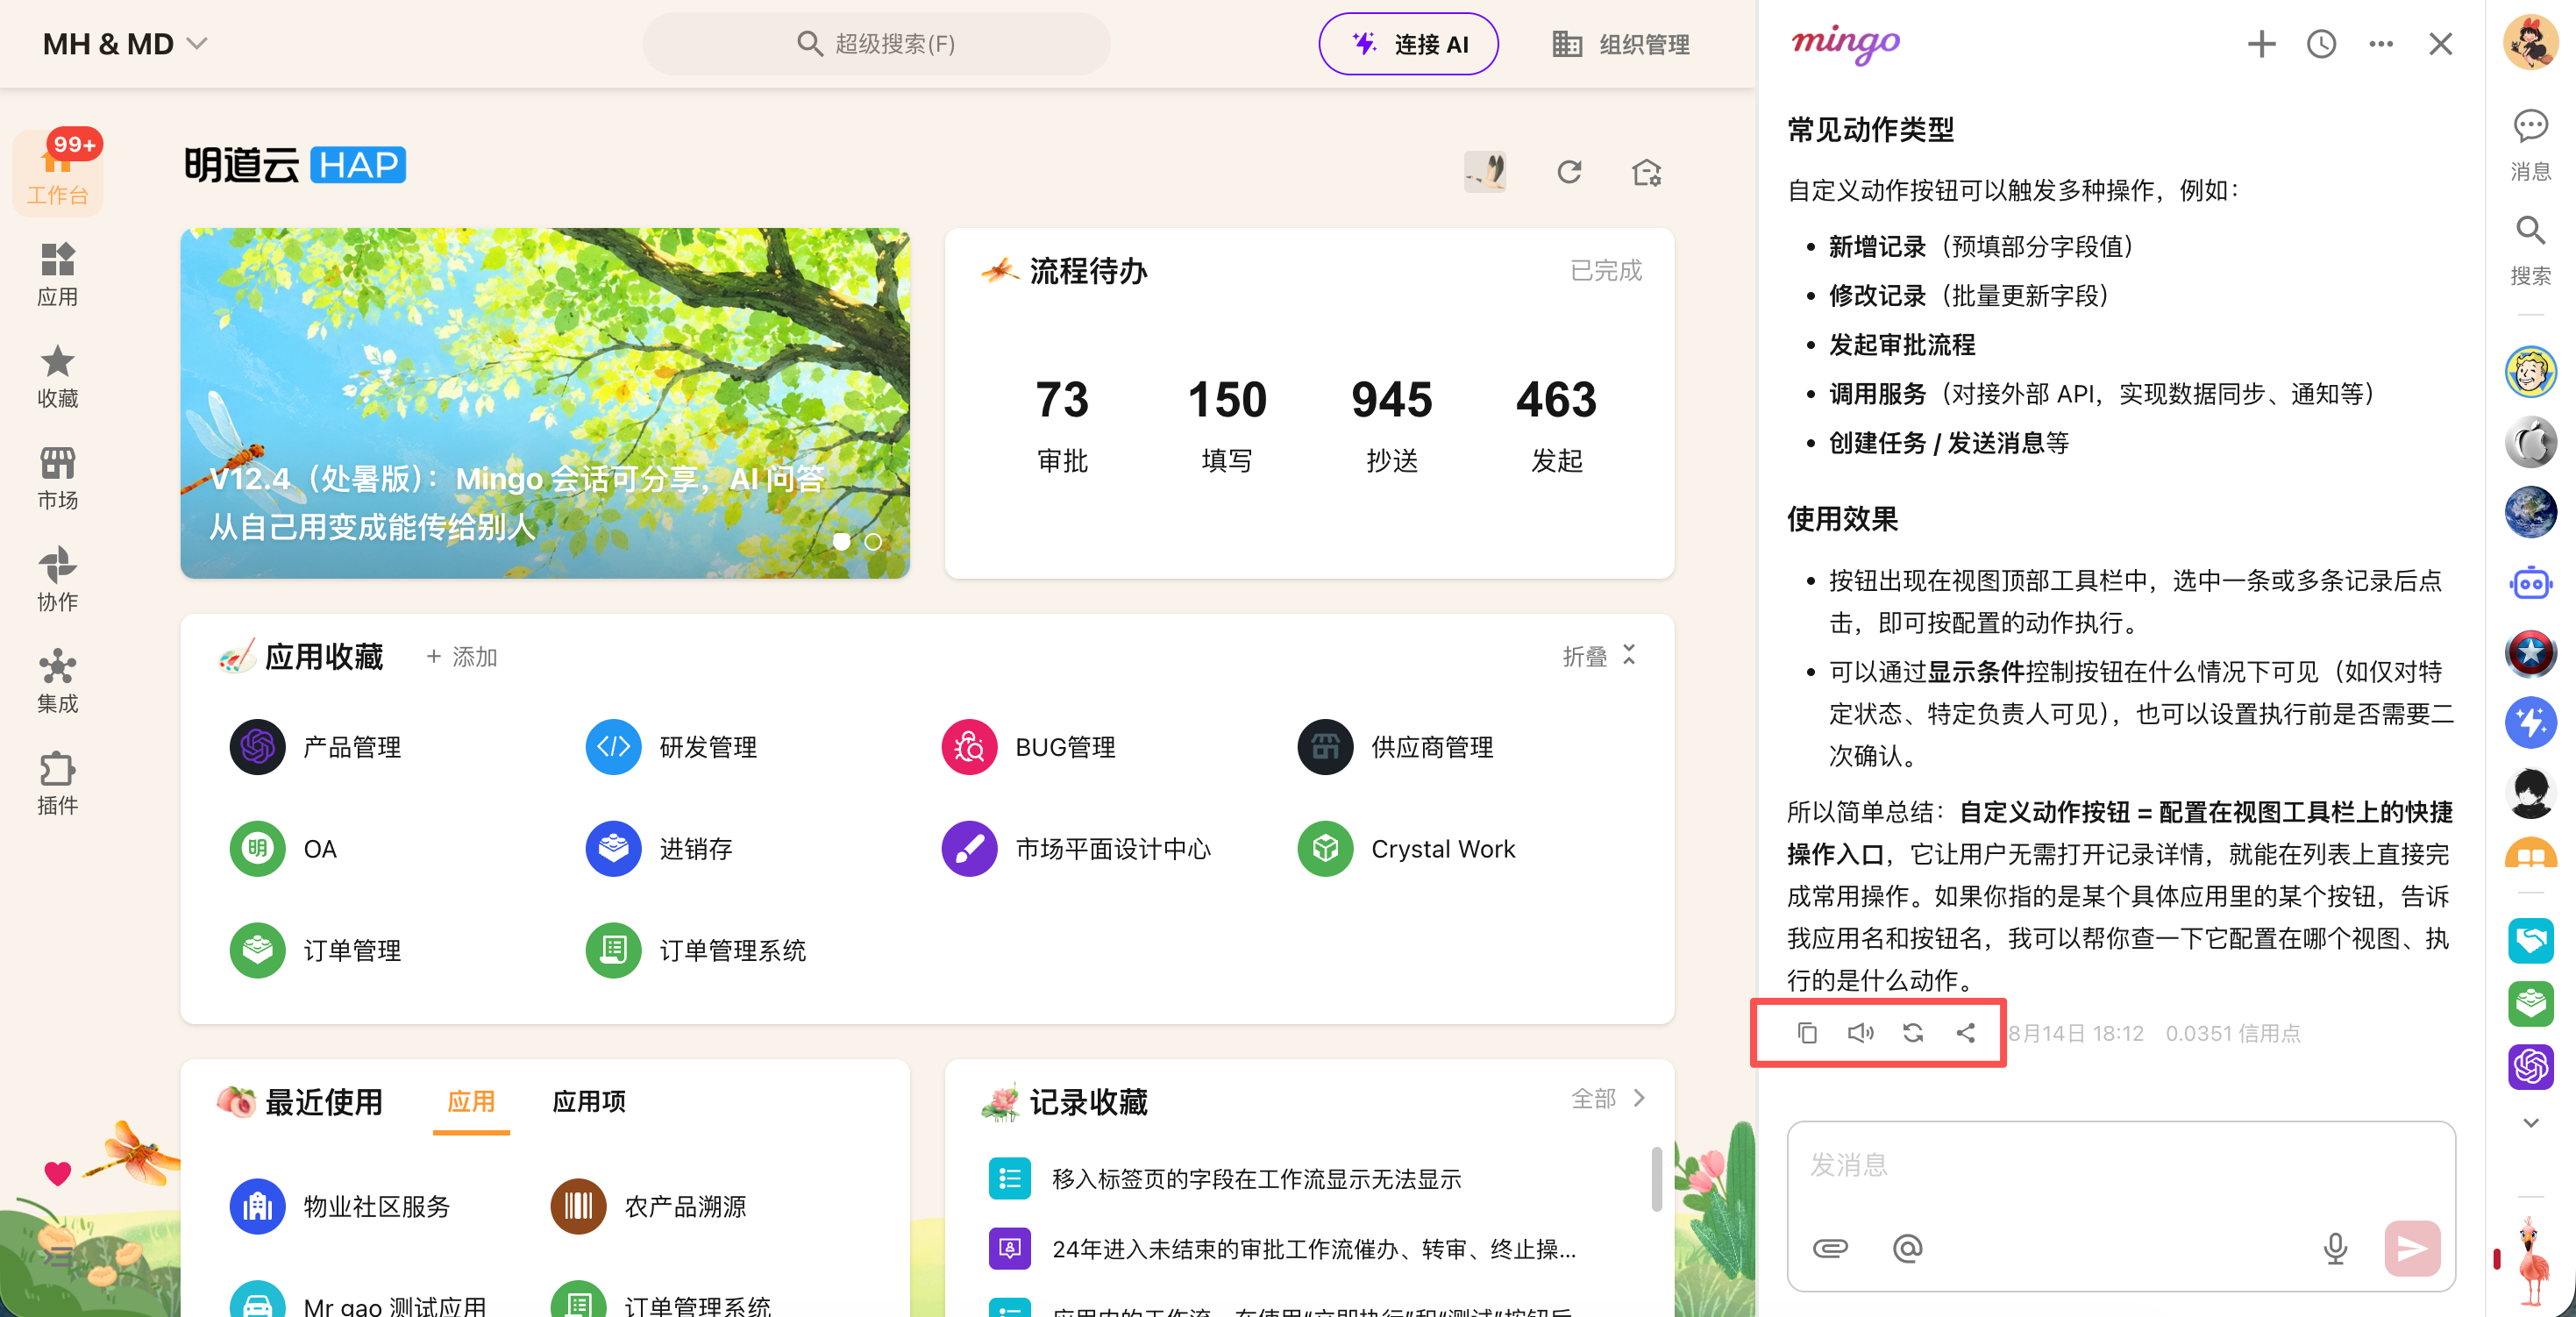Click the 超级搜索 search field

pyautogui.click(x=876, y=44)
